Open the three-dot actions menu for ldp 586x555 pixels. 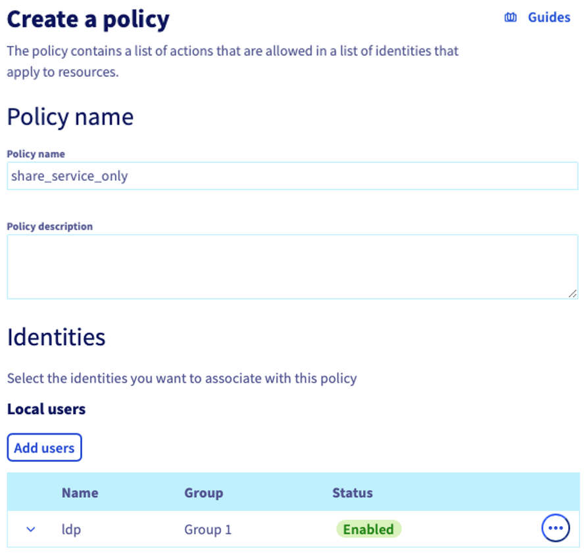point(556,528)
